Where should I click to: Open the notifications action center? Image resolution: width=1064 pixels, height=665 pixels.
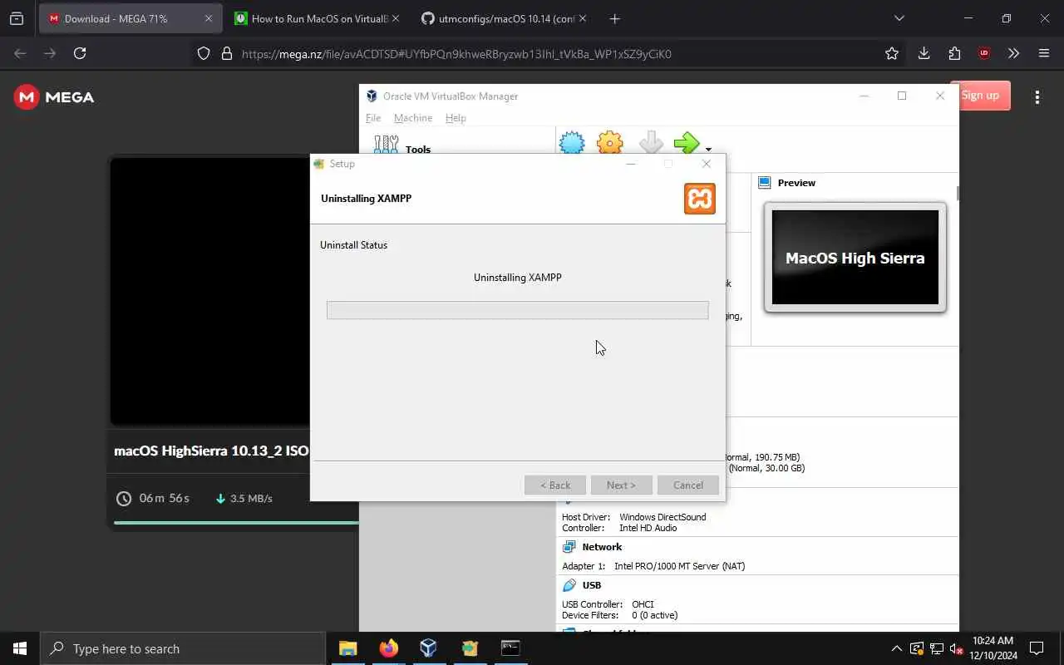pos(1037,648)
